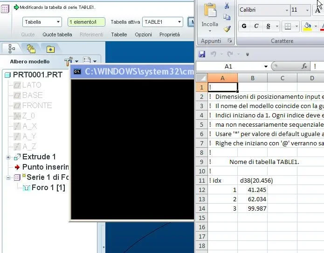Open the Proprietà tab

pos(169,34)
